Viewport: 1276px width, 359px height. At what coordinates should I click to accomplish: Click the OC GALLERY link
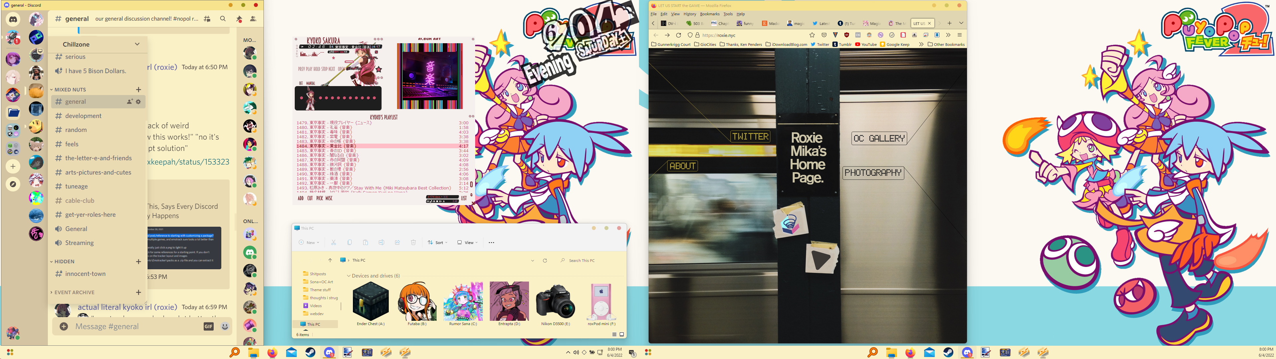coord(879,138)
